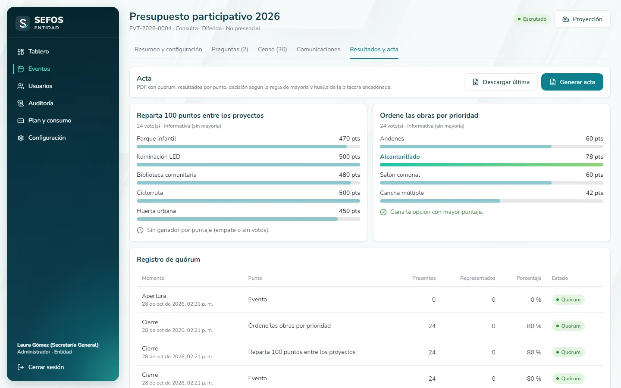Switch to Resumen y configuración tab
This screenshot has width=621, height=388.
168,50
